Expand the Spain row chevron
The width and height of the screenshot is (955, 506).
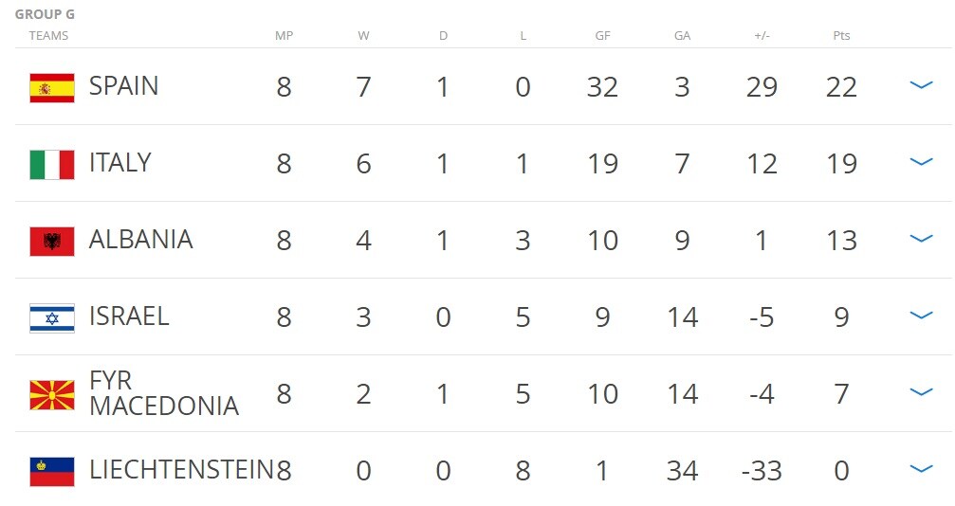click(921, 84)
